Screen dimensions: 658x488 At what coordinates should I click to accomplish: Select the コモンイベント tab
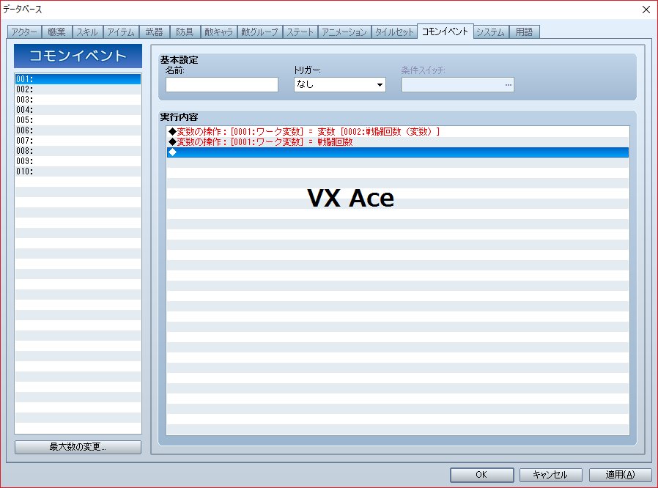click(x=446, y=31)
